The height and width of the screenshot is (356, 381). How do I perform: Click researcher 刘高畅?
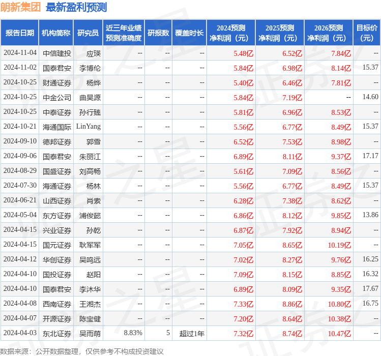click(90, 171)
